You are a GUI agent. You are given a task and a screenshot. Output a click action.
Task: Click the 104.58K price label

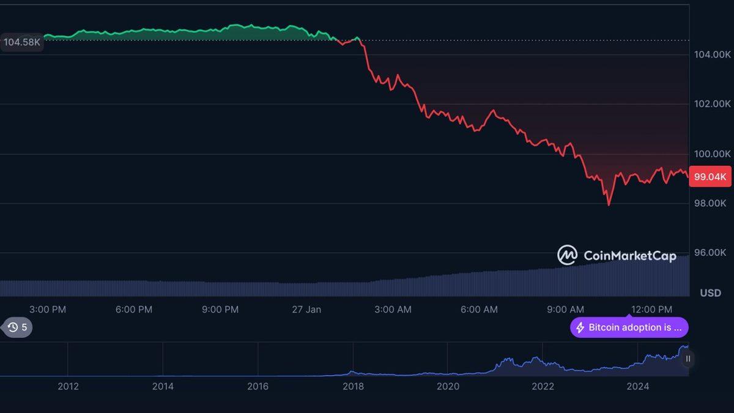click(22, 42)
